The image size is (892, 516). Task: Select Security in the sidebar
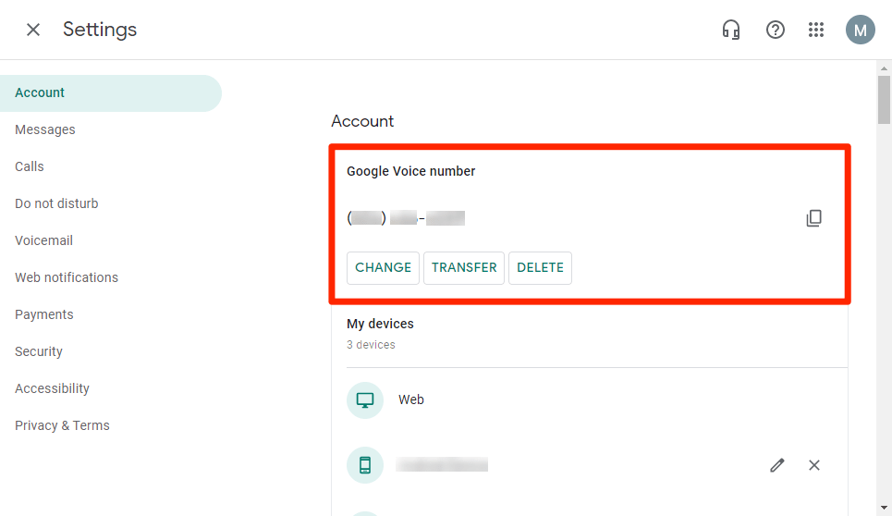39,351
